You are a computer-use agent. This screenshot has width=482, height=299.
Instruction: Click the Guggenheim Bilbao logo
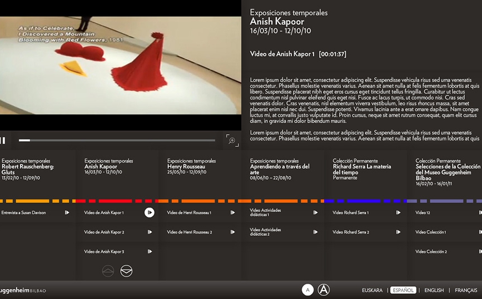[23, 291]
